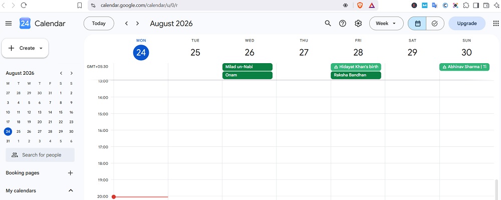
Task: Open the Onam holiday event
Action: [x=247, y=75]
